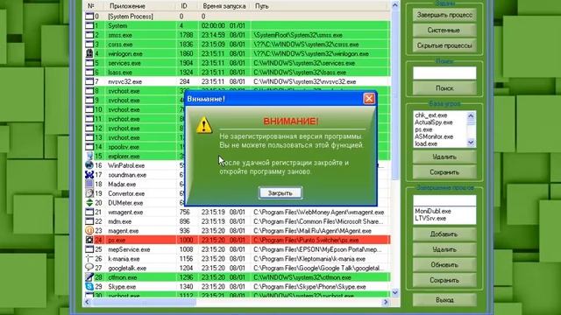561x315 pixels.
Task: Click the soundman.exe row icon
Action: coord(89,175)
